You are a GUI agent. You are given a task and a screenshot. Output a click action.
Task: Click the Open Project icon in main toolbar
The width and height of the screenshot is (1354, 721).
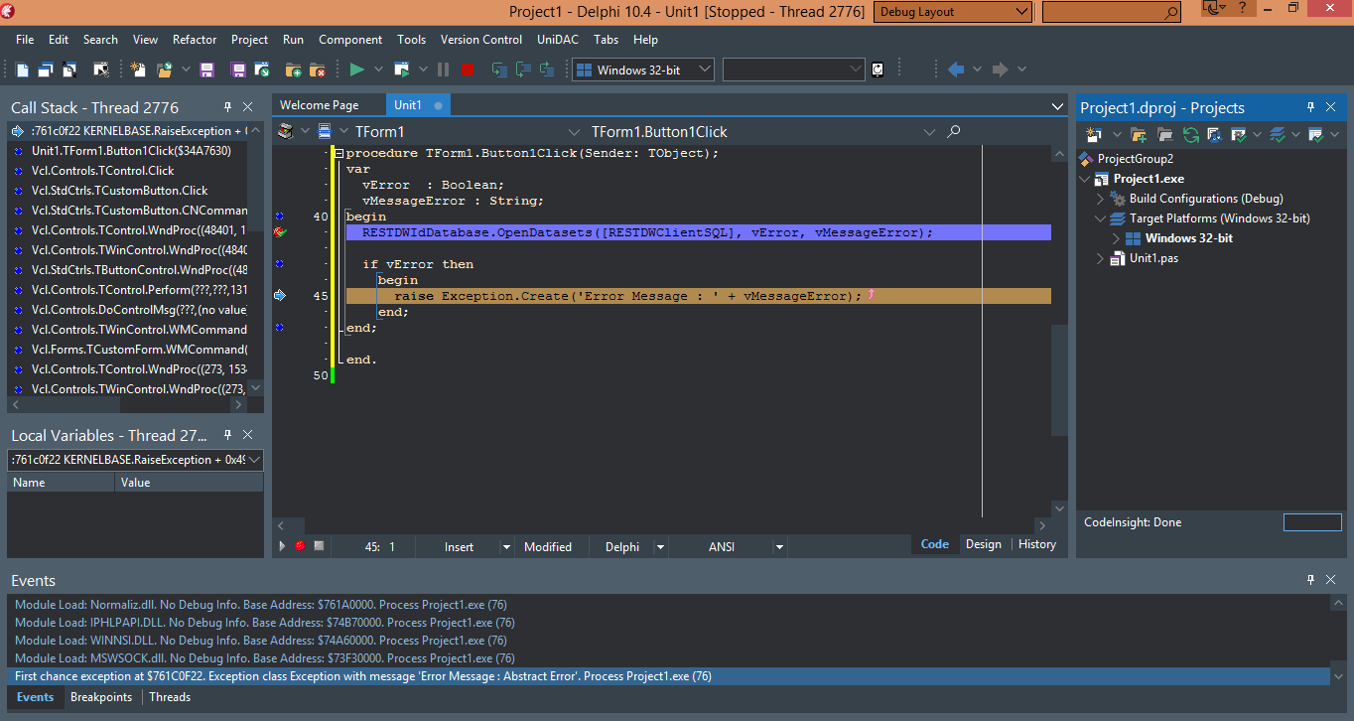[163, 70]
